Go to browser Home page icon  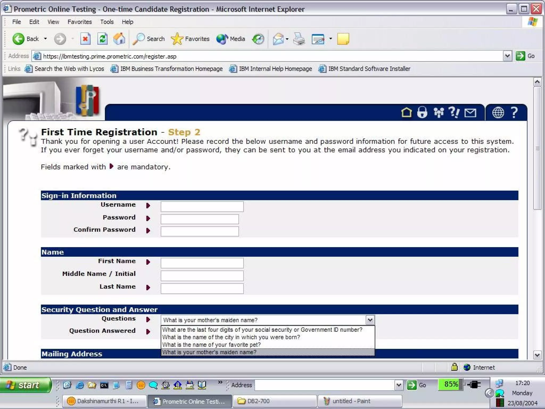(119, 39)
